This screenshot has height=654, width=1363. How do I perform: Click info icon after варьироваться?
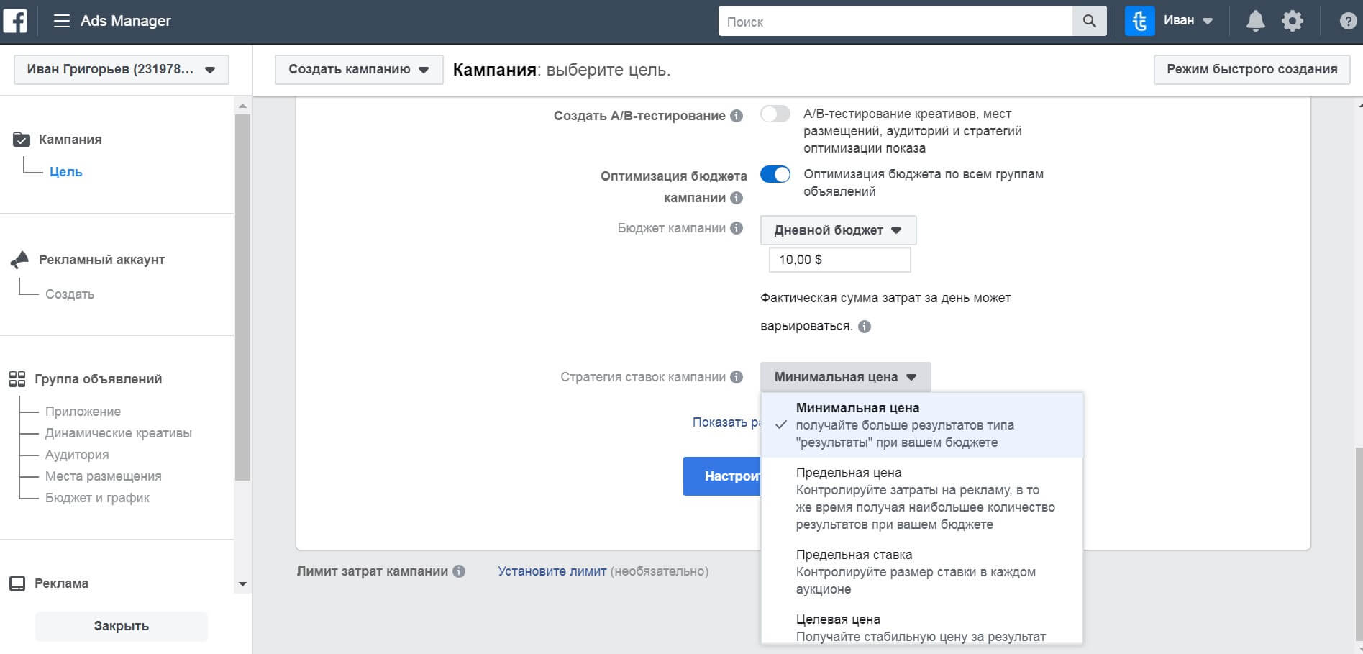point(865,327)
